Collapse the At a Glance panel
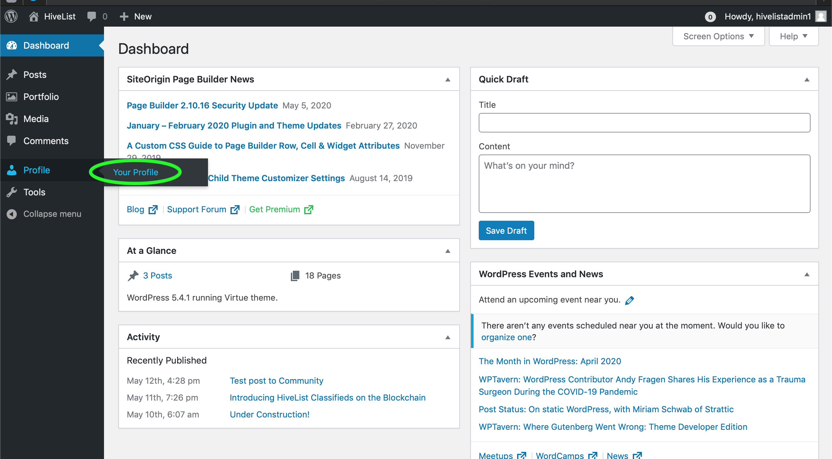Viewport: 832px width, 459px height. pyautogui.click(x=448, y=251)
